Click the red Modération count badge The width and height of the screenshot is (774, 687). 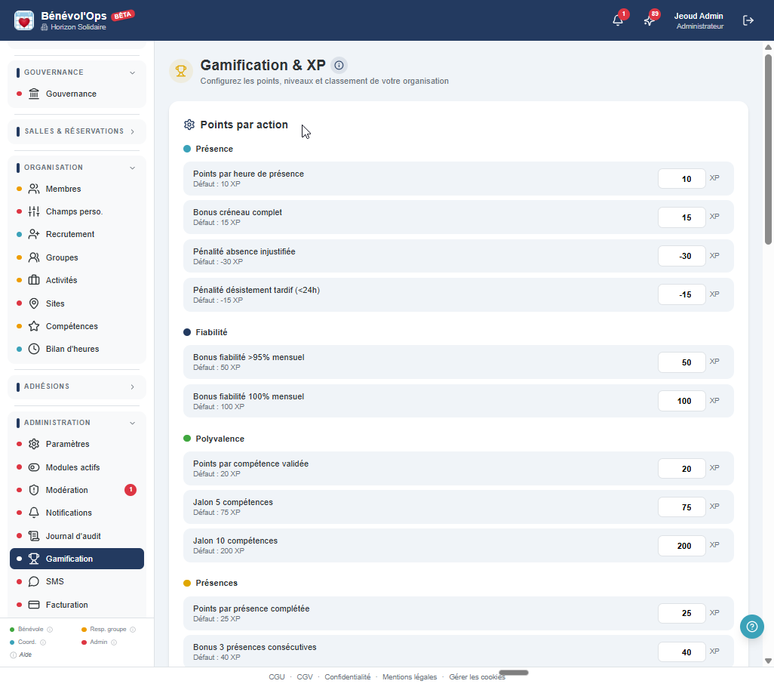tap(131, 490)
